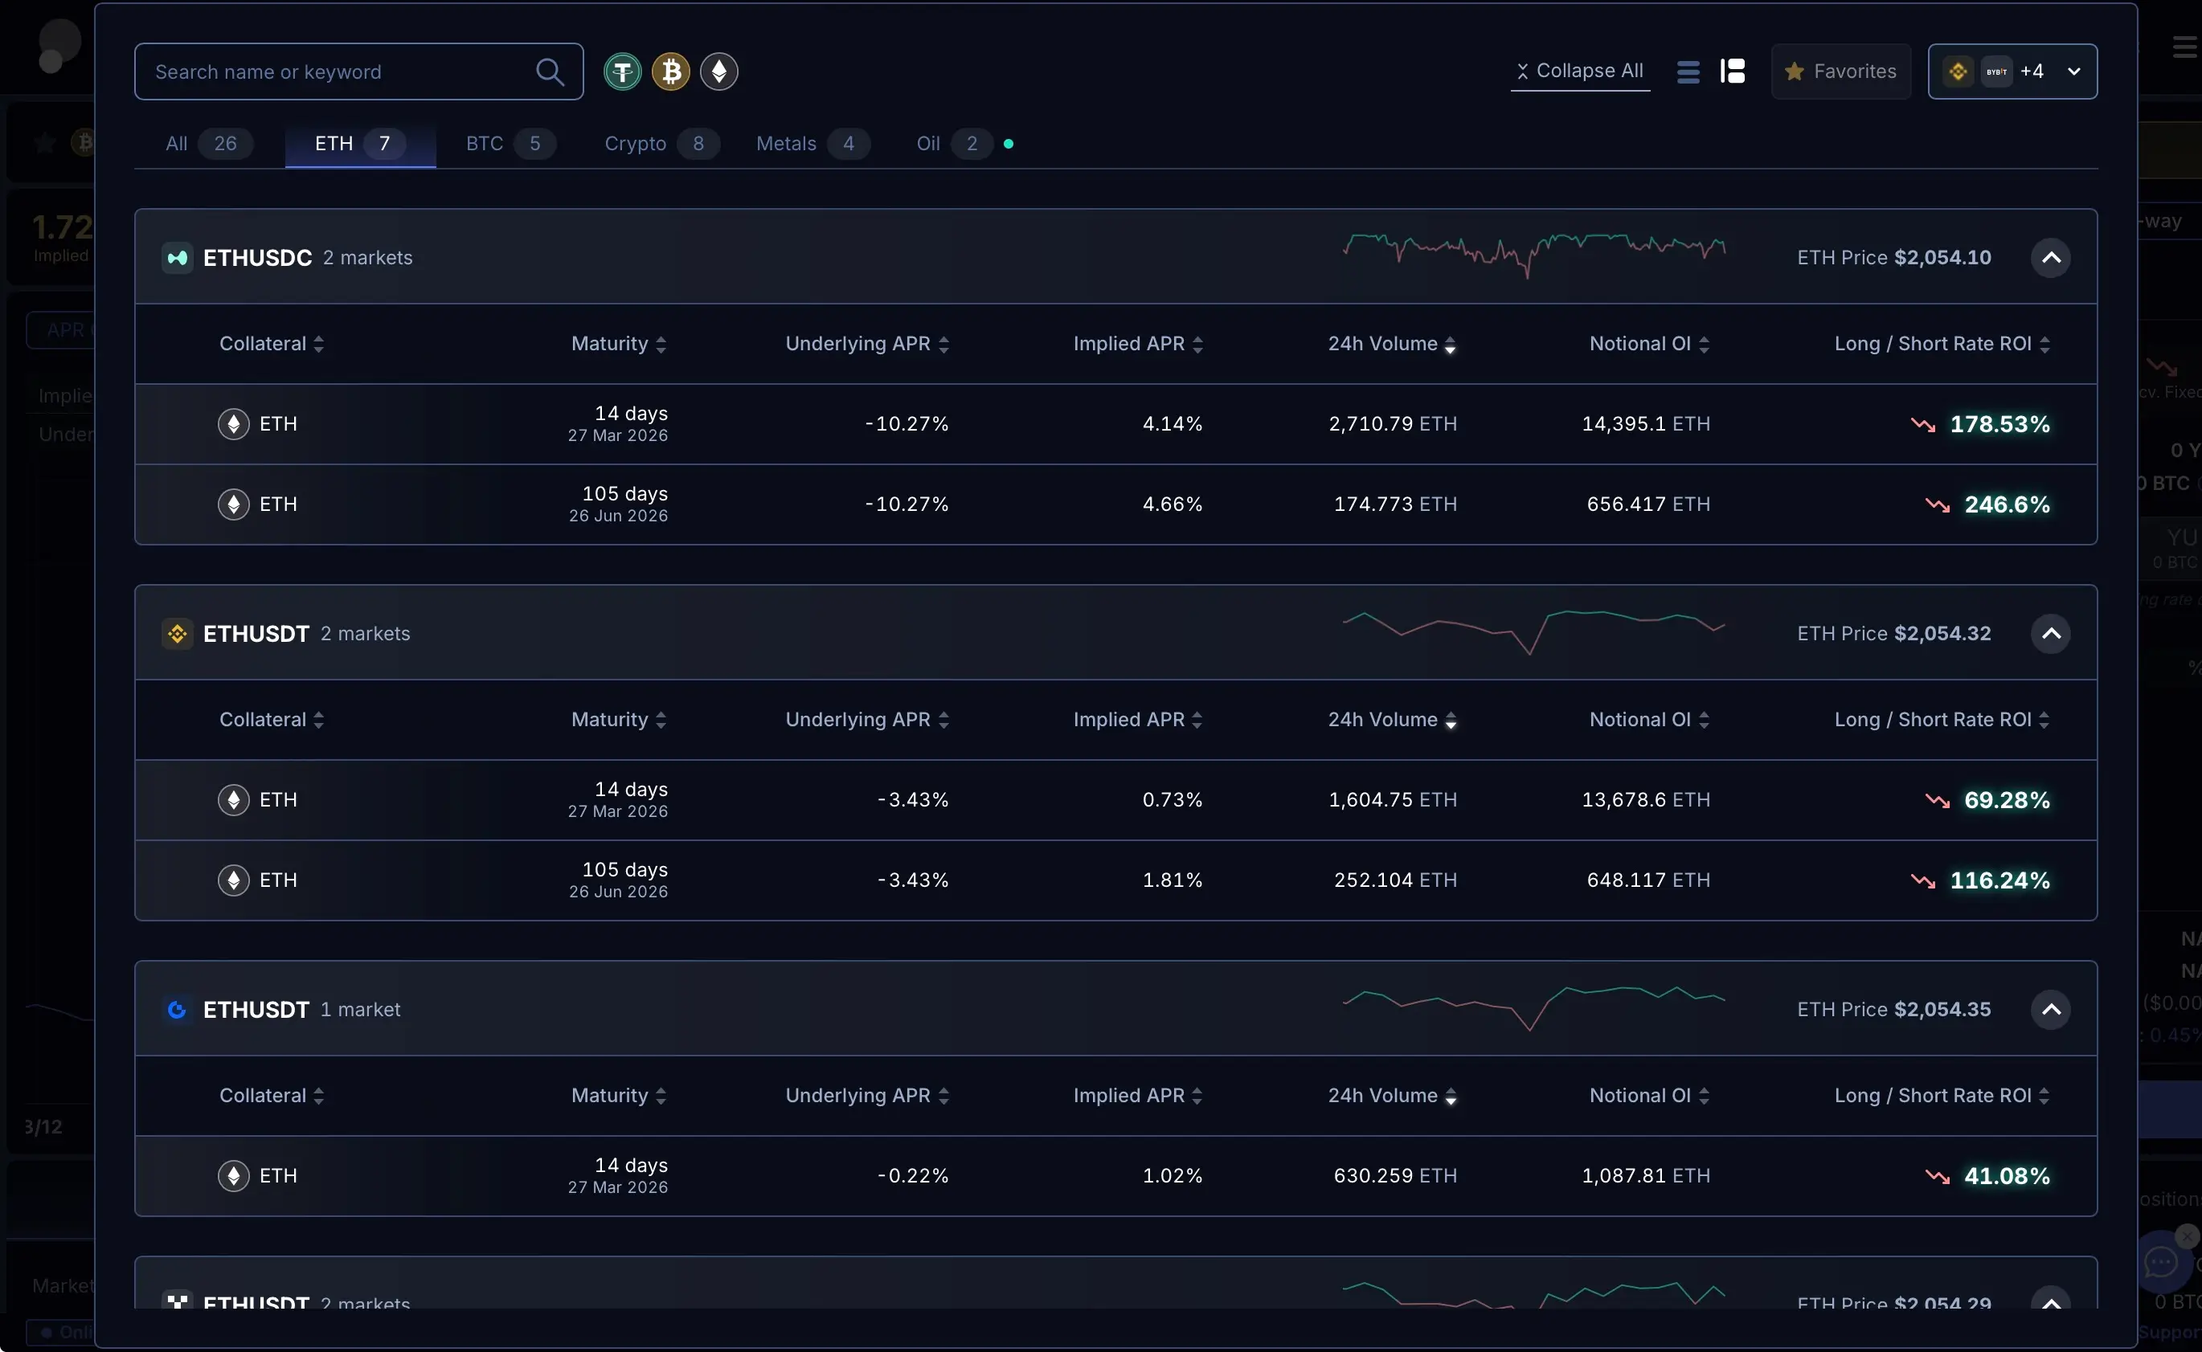The height and width of the screenshot is (1352, 2202).
Task: Switch to grouped card view icon
Action: (x=1733, y=71)
